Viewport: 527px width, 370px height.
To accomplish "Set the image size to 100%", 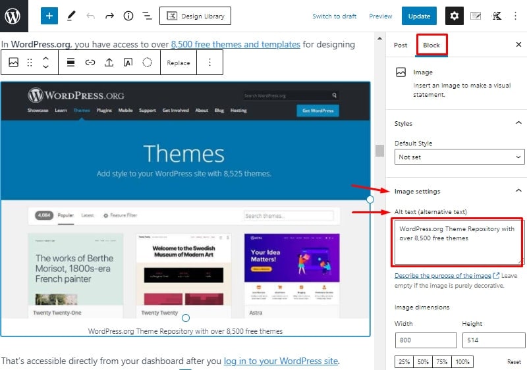I will [x=462, y=361].
